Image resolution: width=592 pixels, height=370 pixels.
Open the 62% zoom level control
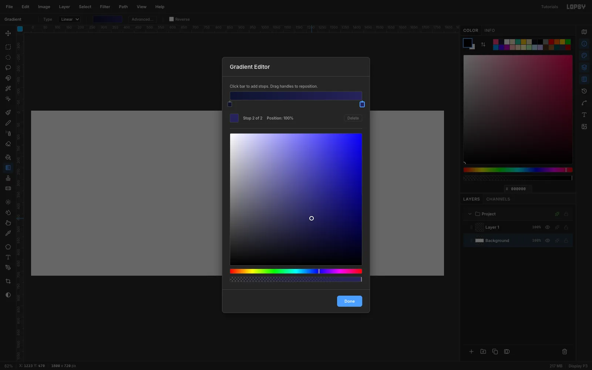[9, 366]
